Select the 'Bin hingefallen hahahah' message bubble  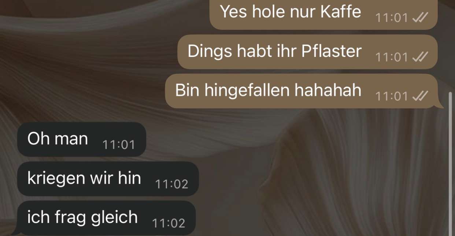point(302,91)
